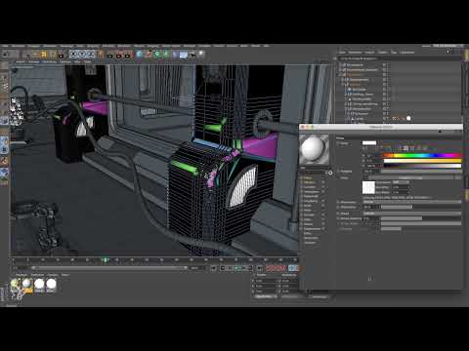Image resolution: width=469 pixels, height=351 pixels.
Task: Toggle the Bump channel checkbox
Action: [323, 211]
